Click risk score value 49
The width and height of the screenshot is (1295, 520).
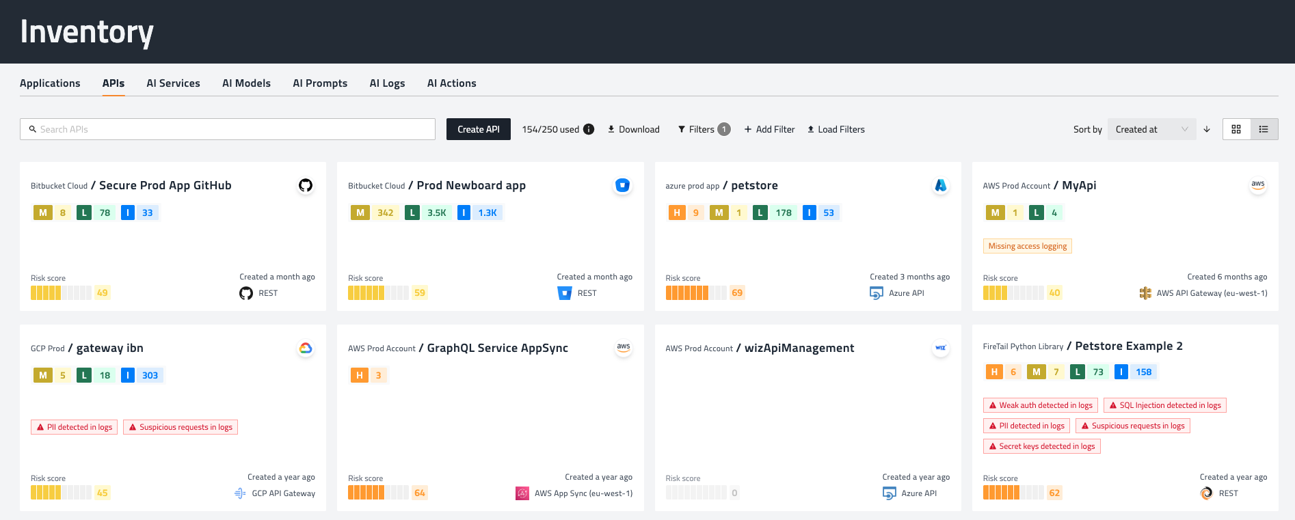click(102, 293)
